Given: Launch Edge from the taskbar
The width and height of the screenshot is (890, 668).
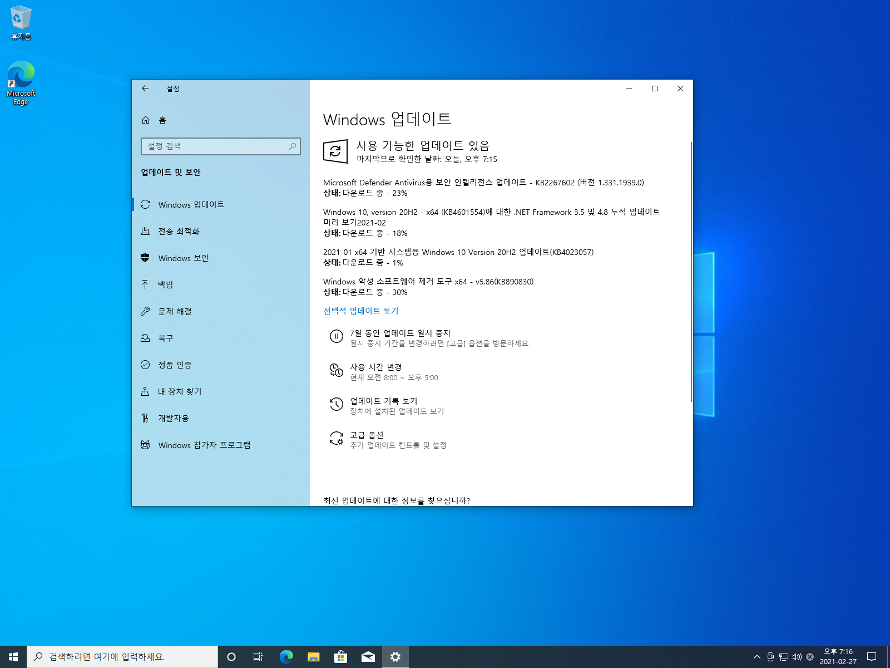Looking at the screenshot, I should (286, 657).
